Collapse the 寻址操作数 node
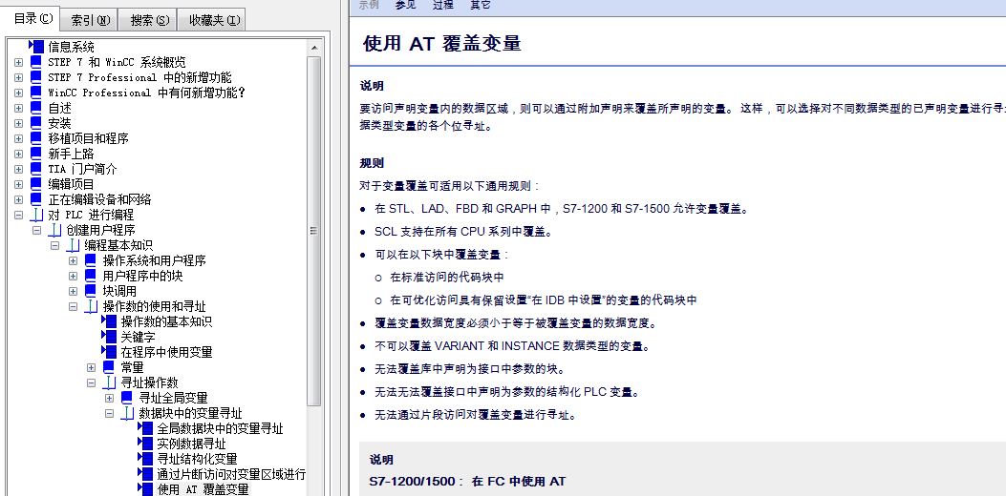This screenshot has width=1006, height=496. click(91, 382)
